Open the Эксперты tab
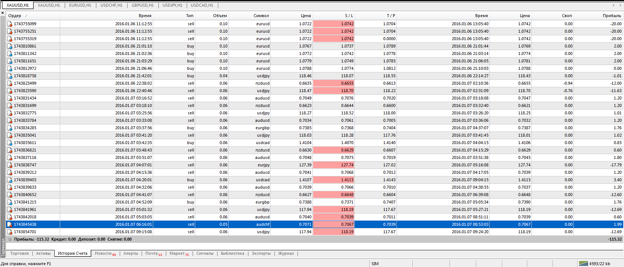Screen dimensions: 624x267 coord(261,253)
